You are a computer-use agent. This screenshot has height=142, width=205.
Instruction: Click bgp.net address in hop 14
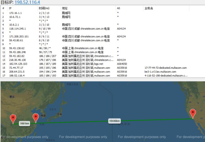tap(82, 64)
